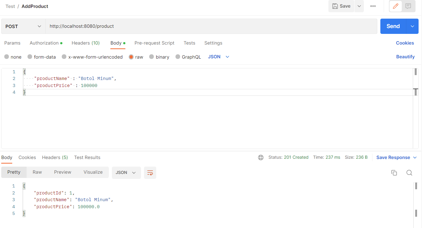The image size is (425, 228).
Task: Click the Send button
Action: coord(393,26)
